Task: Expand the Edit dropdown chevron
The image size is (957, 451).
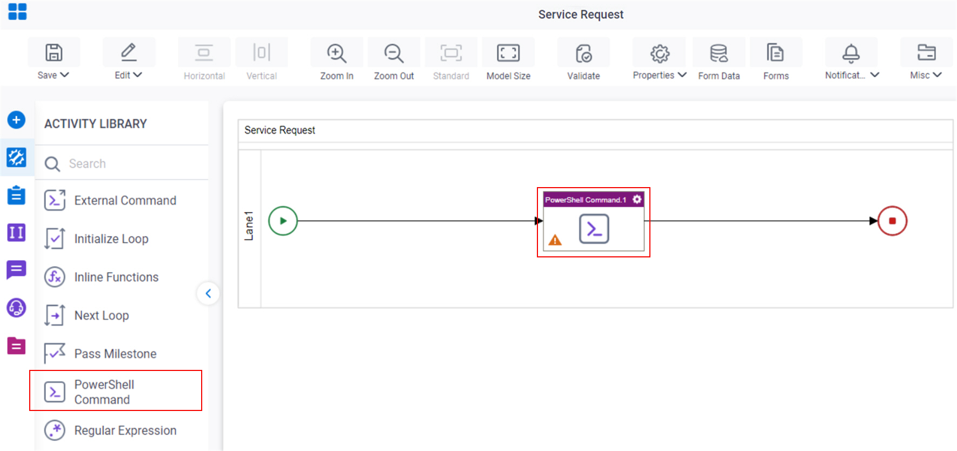Action: (137, 75)
